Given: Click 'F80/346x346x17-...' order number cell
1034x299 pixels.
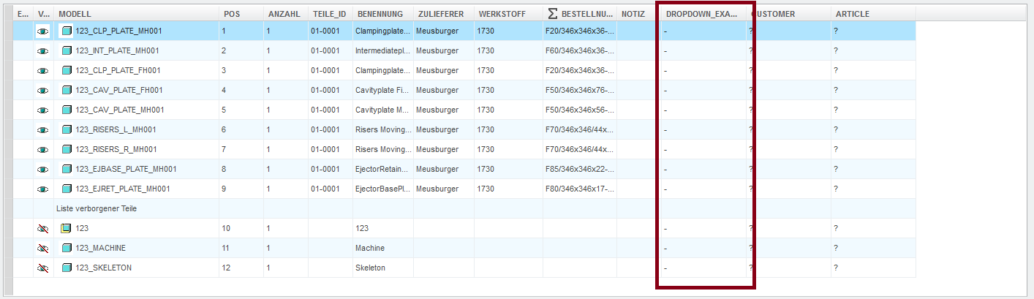Looking at the screenshot, I should click(579, 189).
